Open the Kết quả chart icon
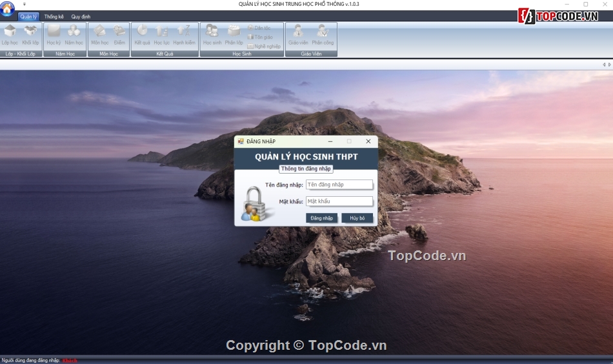The image size is (613, 364). pos(142,34)
